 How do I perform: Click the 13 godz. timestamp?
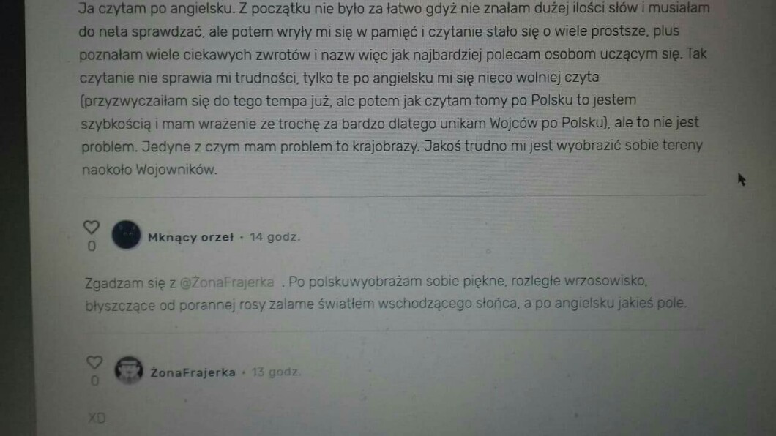coord(276,372)
